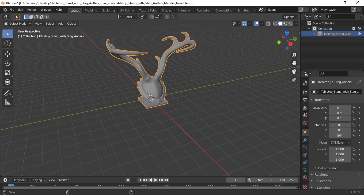The height and width of the screenshot is (195, 364).
Task: Click the Rotation Z 90° field
Action: click(x=340, y=136)
